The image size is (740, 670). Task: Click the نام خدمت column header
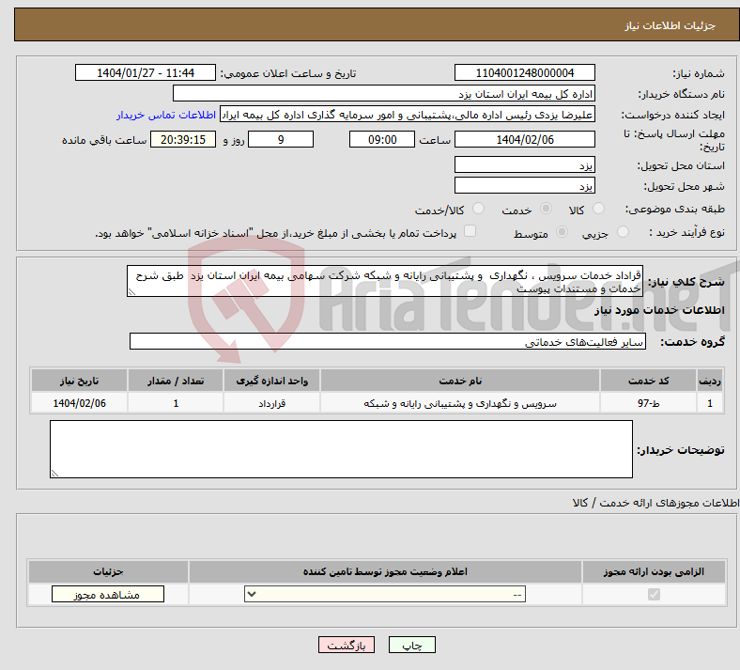tap(460, 381)
